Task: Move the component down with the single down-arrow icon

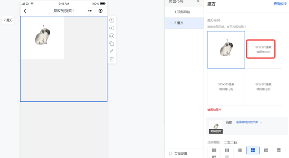Action: pyautogui.click(x=112, y=28)
